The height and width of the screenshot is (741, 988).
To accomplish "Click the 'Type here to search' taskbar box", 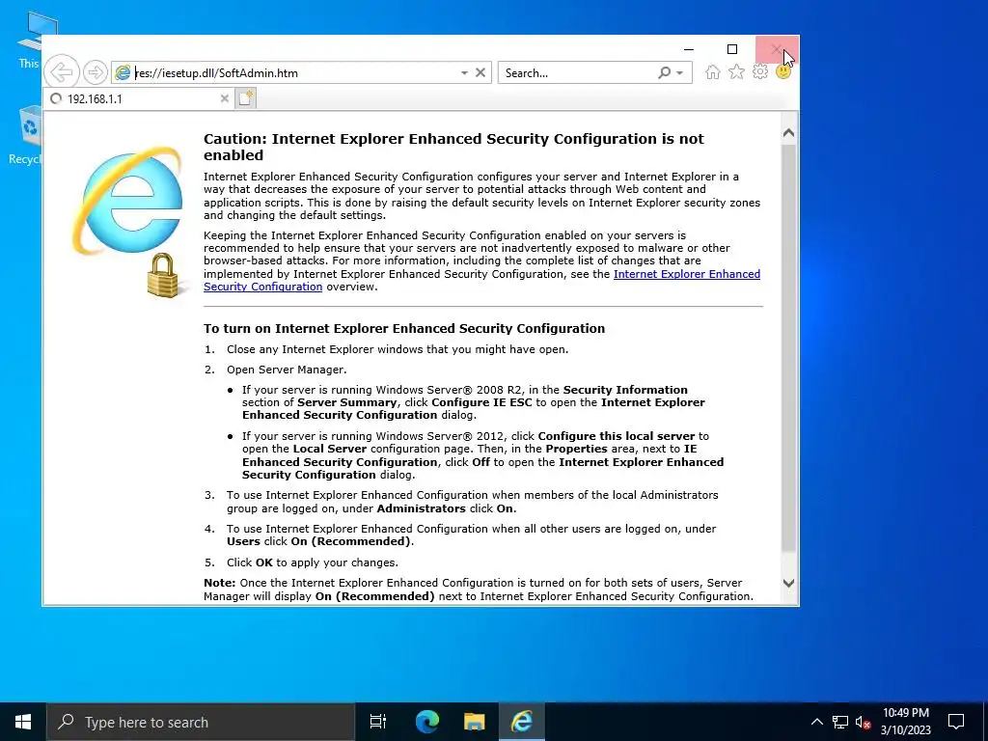I will (x=201, y=722).
